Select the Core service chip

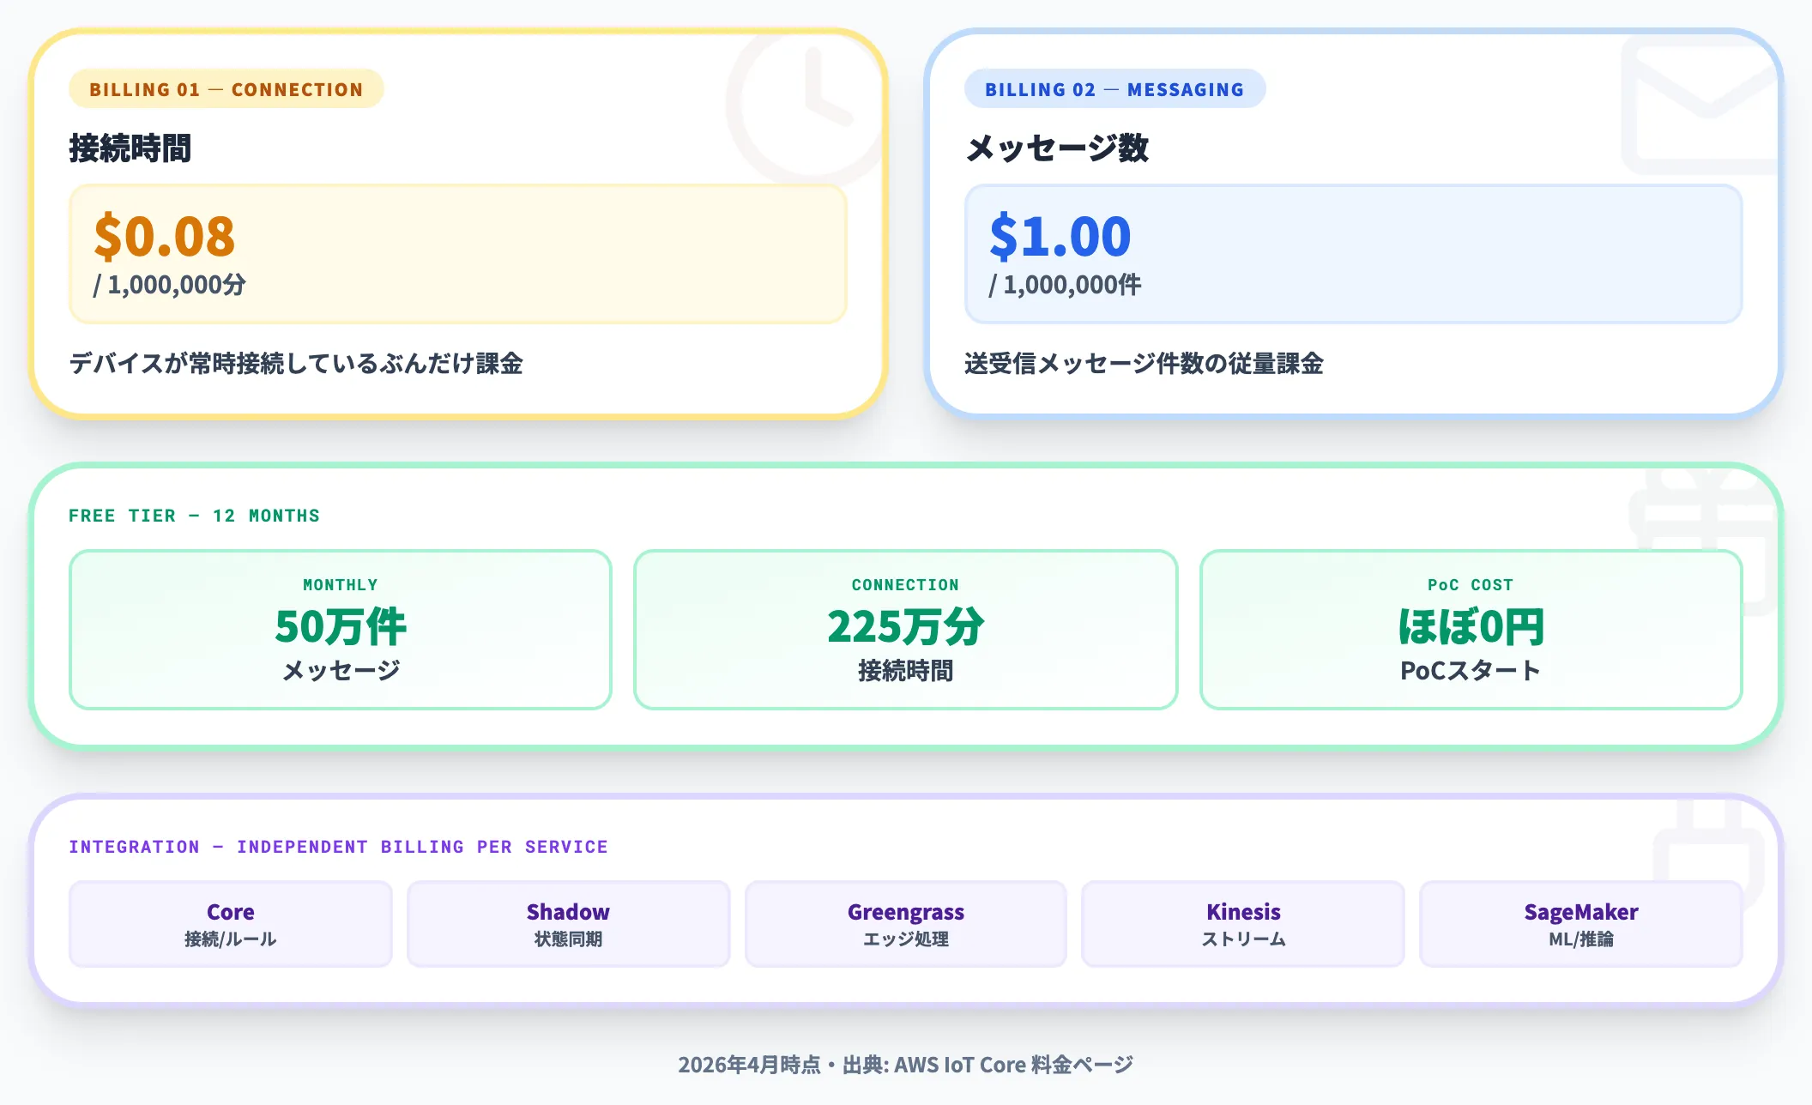[230, 923]
